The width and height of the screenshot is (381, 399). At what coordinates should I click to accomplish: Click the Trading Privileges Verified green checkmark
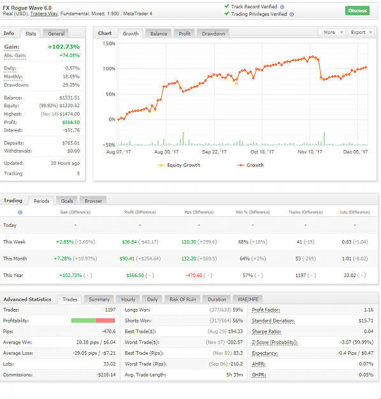click(x=227, y=13)
